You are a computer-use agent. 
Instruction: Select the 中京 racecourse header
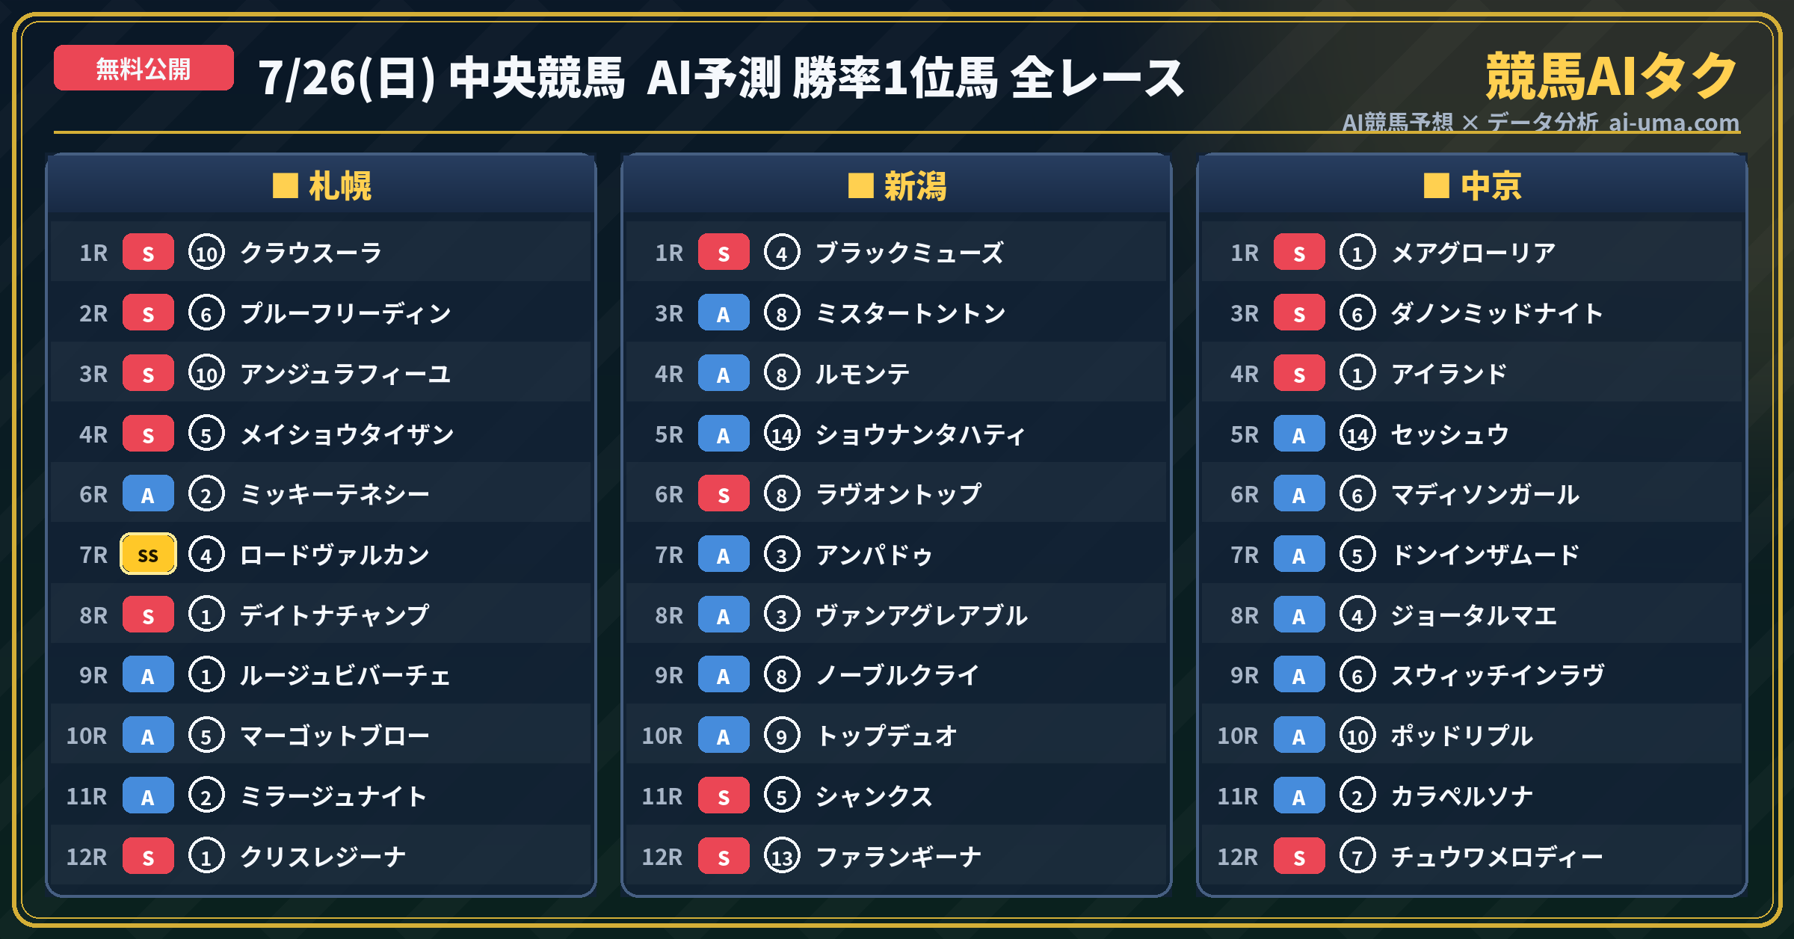click(1472, 185)
